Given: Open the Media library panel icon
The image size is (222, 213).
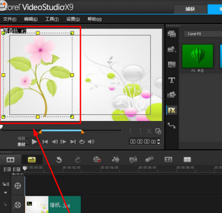Looking at the screenshot, I should pos(172,34).
